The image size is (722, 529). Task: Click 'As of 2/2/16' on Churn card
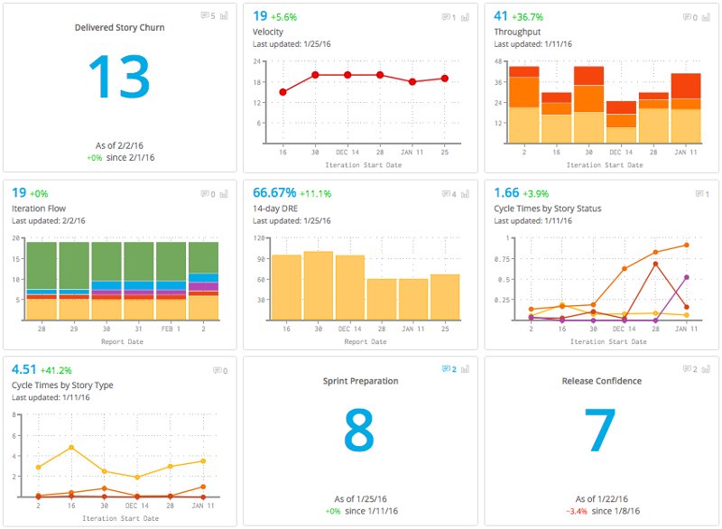(x=119, y=145)
